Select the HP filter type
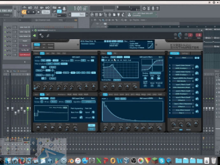220x165 pixels. [x=106, y=60]
